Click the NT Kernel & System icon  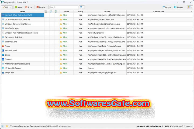3,68
